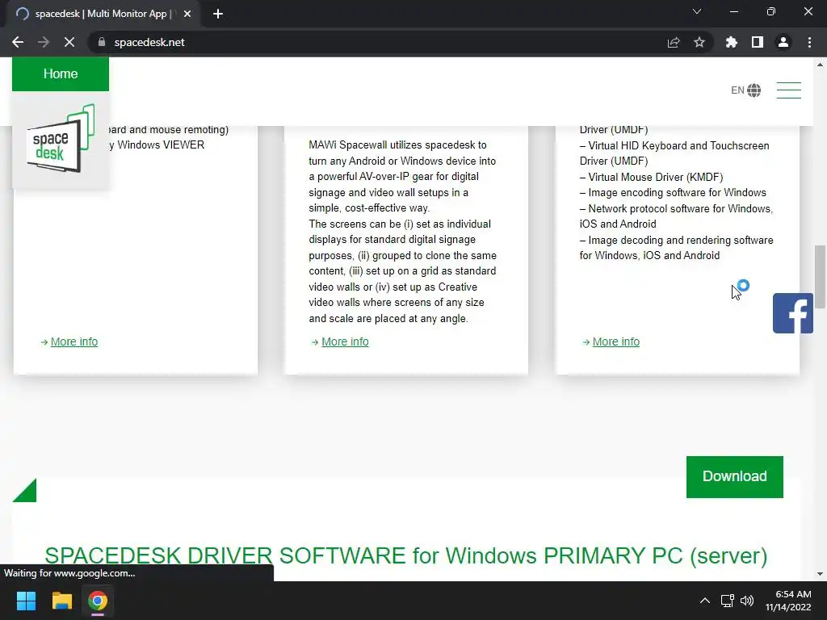The width and height of the screenshot is (827, 620).
Task: Open the Chrome extensions puzzle icon
Action: (732, 42)
